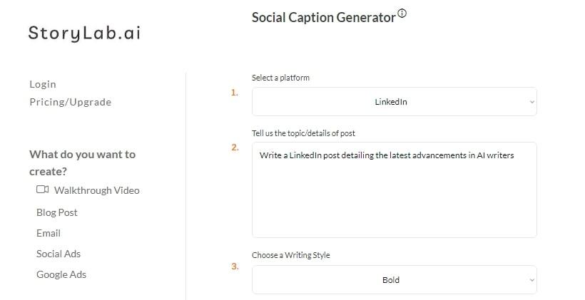Click the "Select a platform" label

click(x=280, y=78)
